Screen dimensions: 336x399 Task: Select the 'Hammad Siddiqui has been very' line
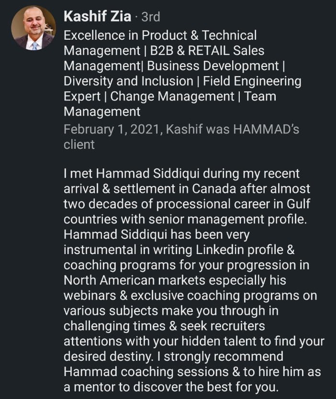(x=157, y=234)
